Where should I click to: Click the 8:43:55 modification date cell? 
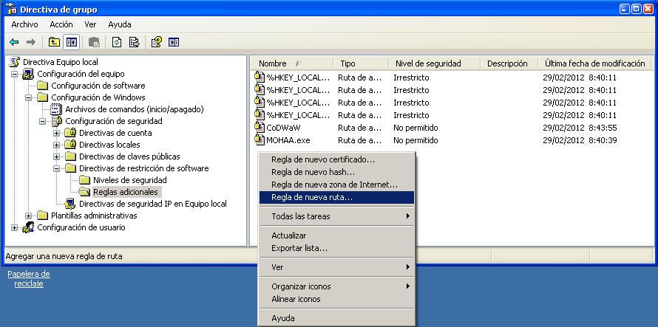[580, 128]
